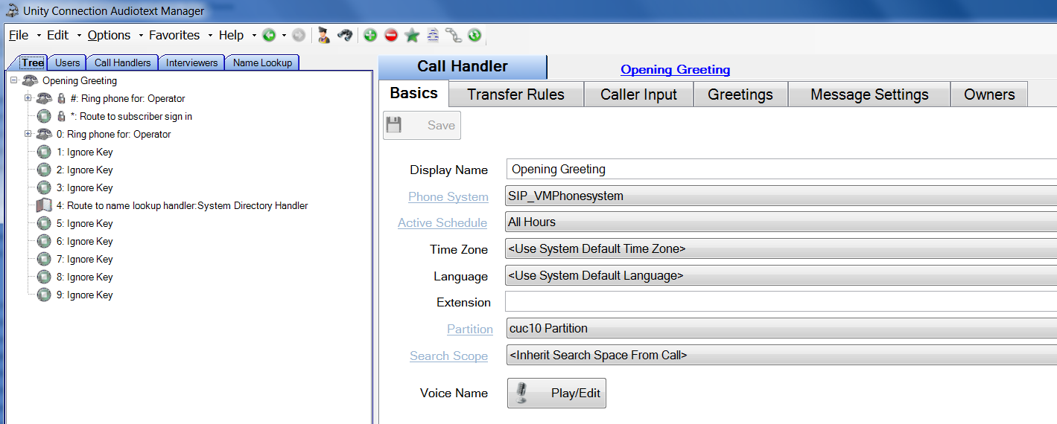Open the Time Zone dropdown
Image resolution: width=1057 pixels, height=424 pixels.
point(781,249)
